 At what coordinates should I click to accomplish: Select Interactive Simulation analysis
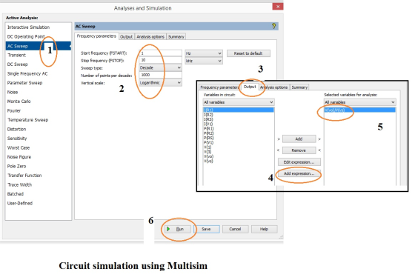[29, 27]
